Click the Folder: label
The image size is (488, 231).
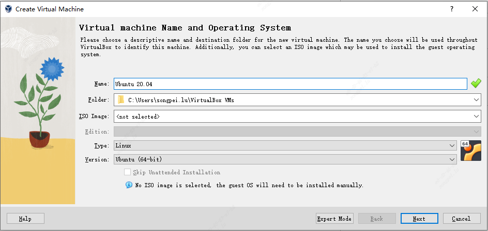click(x=99, y=100)
